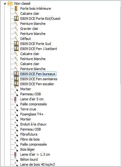The height and width of the screenshot is (167, 121).
Task: Select Lame d'air > 1.3 cm
Action: tap(35, 154)
